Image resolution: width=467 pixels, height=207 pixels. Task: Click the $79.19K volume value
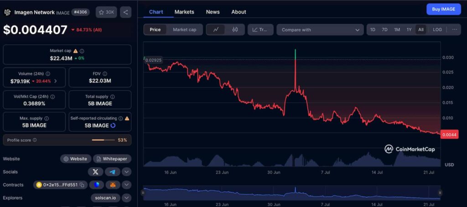tap(20, 81)
